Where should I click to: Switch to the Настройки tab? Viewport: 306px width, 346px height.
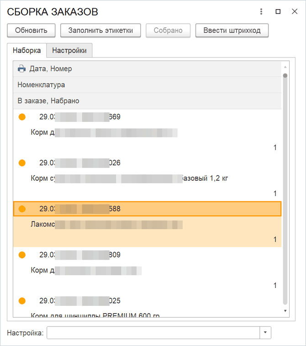69,50
